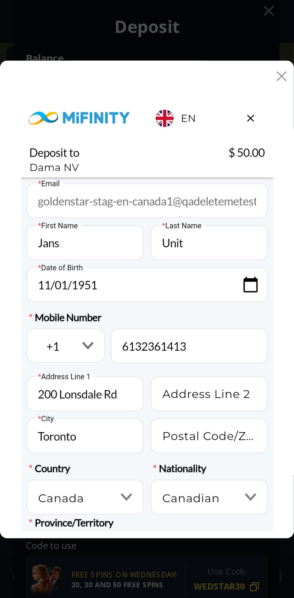Click the Address Line 2 field

tap(209, 394)
